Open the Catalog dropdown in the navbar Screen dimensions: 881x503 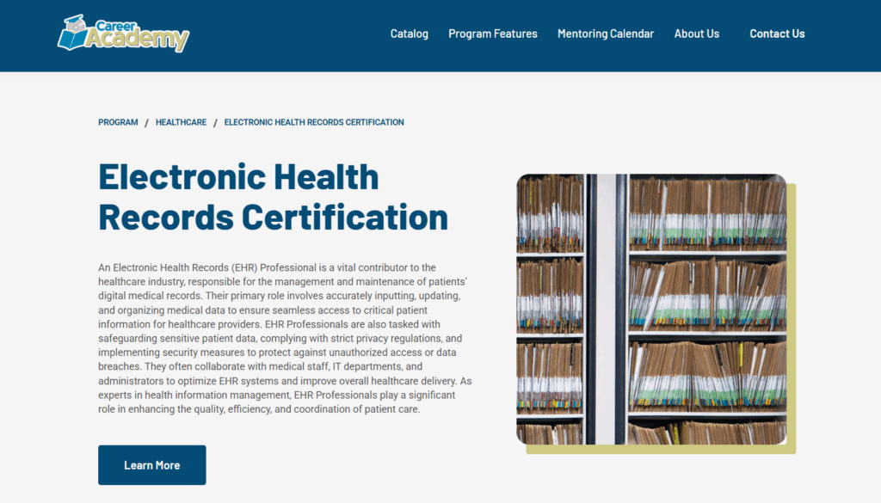409,34
